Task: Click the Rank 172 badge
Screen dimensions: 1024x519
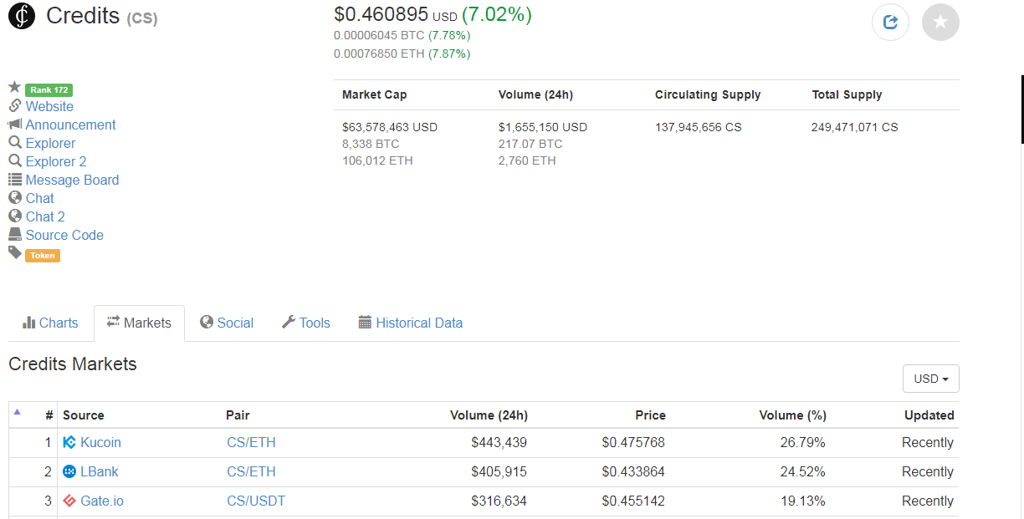Action: [49, 89]
